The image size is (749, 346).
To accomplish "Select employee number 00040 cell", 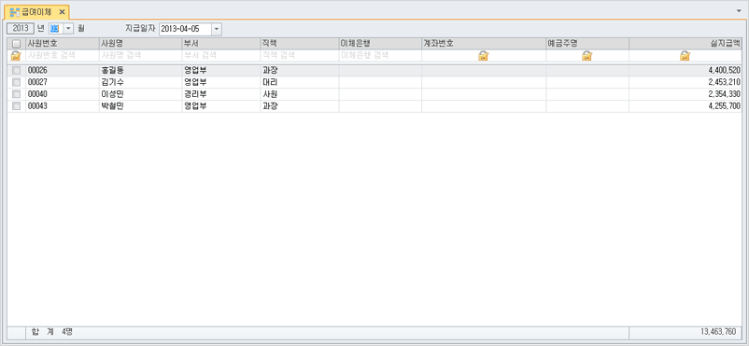I will pos(63,94).
